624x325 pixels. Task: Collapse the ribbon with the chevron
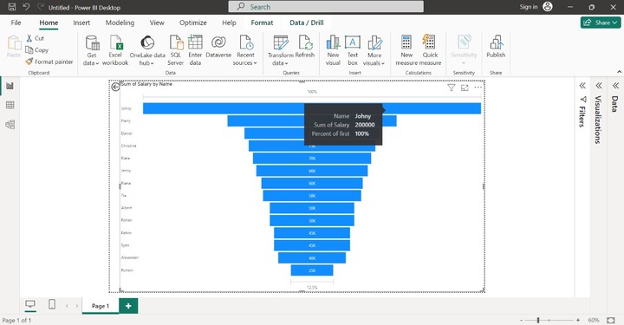tap(619, 72)
